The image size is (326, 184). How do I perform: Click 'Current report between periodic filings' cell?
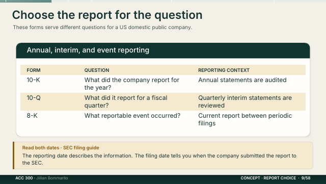point(245,119)
